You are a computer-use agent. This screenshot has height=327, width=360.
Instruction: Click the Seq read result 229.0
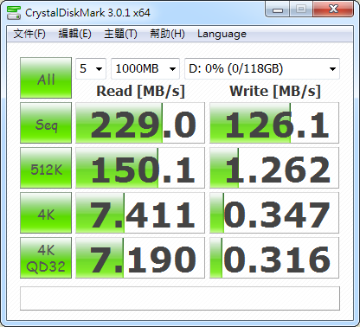140,123
